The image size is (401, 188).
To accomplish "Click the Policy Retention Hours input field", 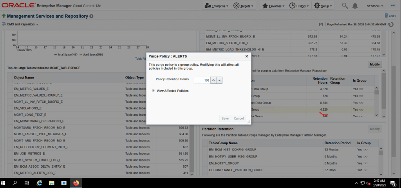I will 202,80.
